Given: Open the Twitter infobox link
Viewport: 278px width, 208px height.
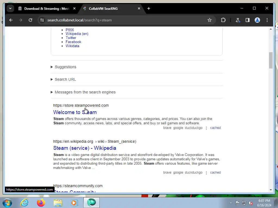Looking at the screenshot, I should click(71, 38).
